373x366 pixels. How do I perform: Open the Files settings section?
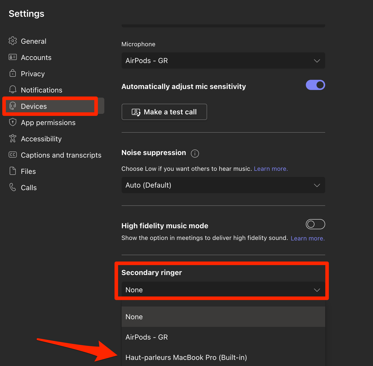point(28,171)
